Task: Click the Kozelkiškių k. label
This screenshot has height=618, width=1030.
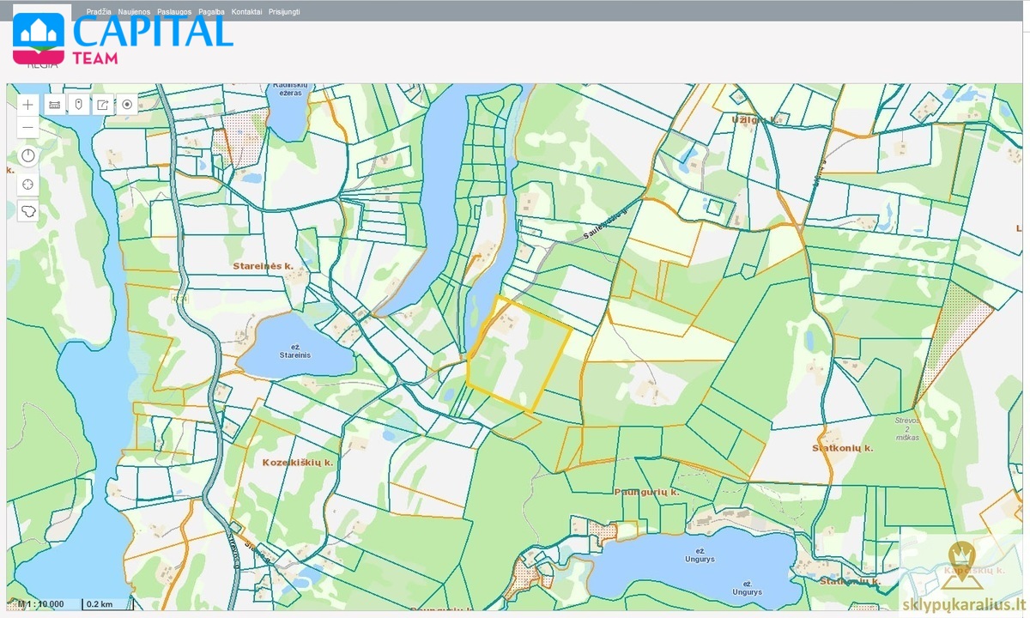Action: point(298,462)
